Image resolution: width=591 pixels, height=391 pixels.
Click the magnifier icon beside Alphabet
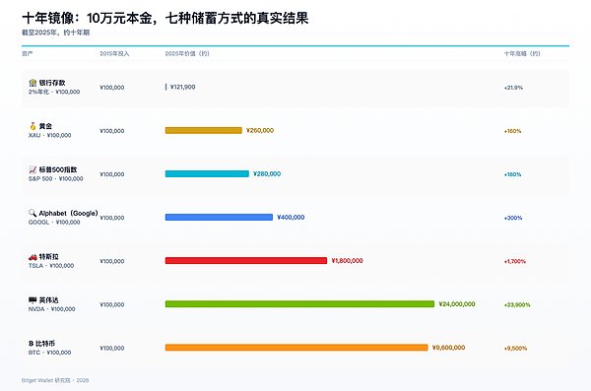33,213
